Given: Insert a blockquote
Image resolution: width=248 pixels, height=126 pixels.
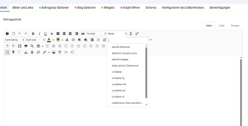Looking at the screenshot, I should [83, 33].
